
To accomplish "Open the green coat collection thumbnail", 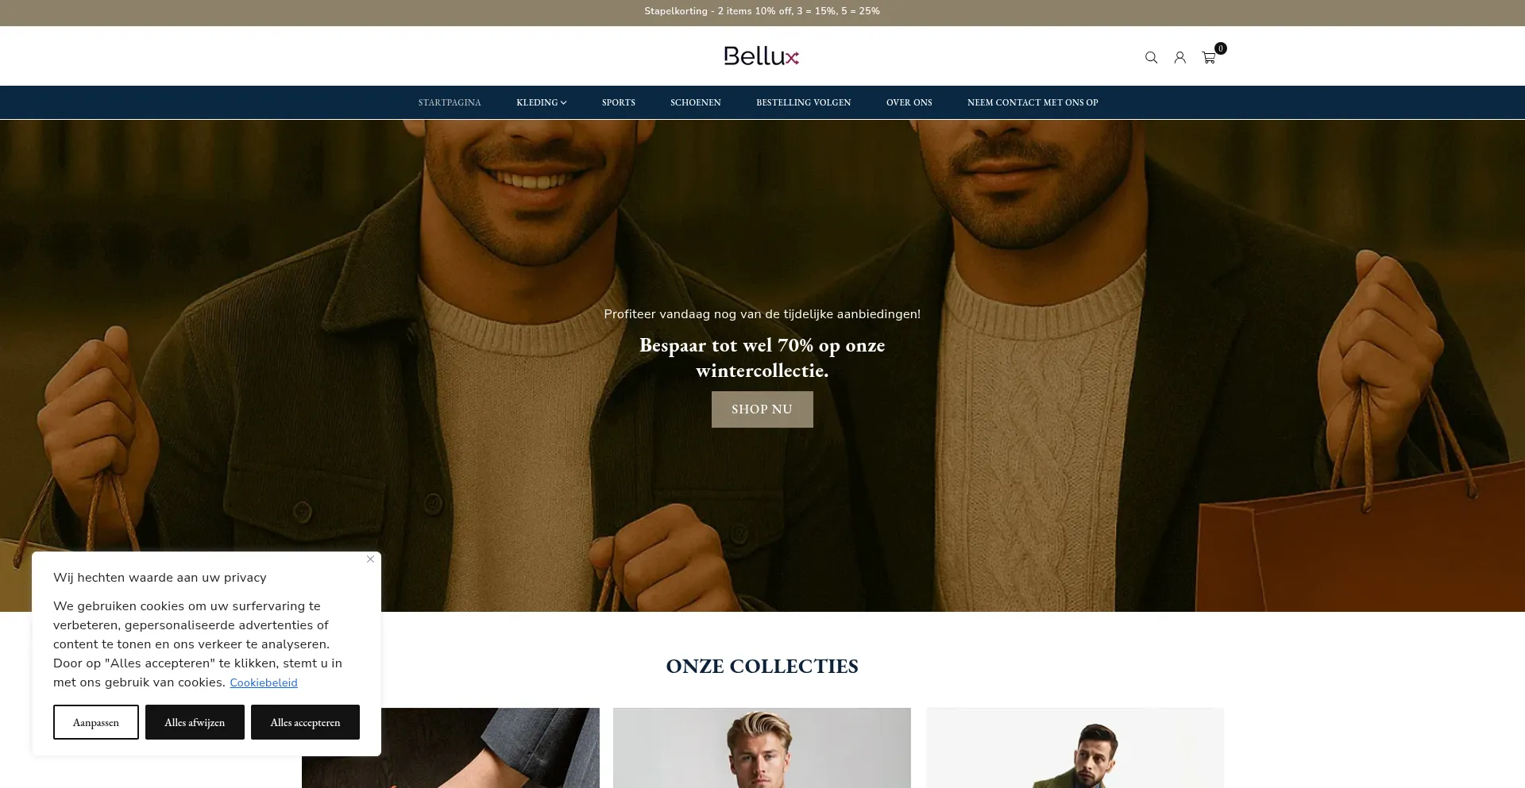I will click(x=1075, y=748).
